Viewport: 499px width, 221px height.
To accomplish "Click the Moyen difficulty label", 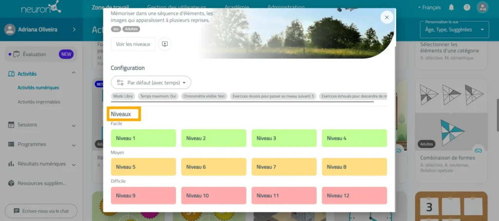I will [x=117, y=153].
